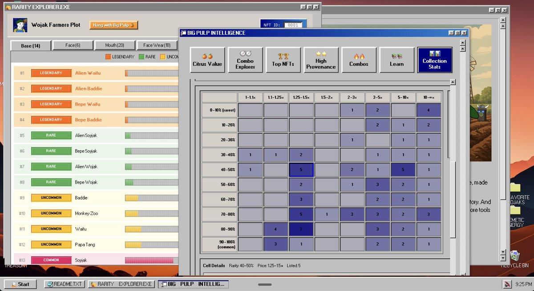The width and height of the screenshot is (534, 291).
Task: Switch to README.TXT in taskbar
Action: point(65,284)
